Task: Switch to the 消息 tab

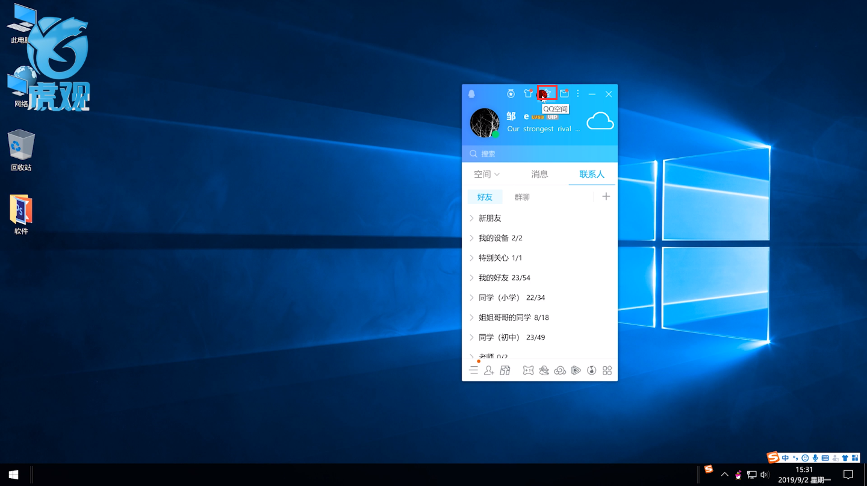Action: (539, 174)
